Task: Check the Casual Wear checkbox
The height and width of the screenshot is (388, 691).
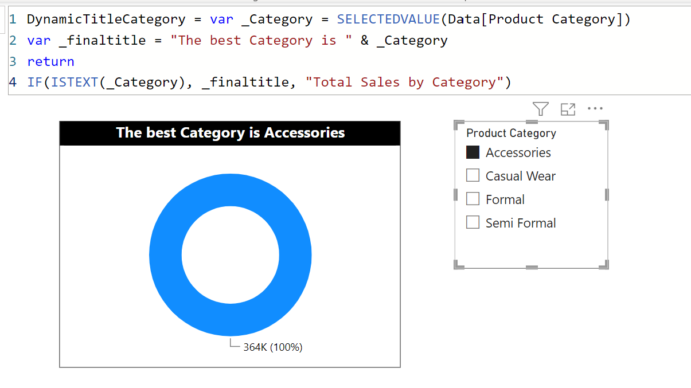Action: click(473, 175)
